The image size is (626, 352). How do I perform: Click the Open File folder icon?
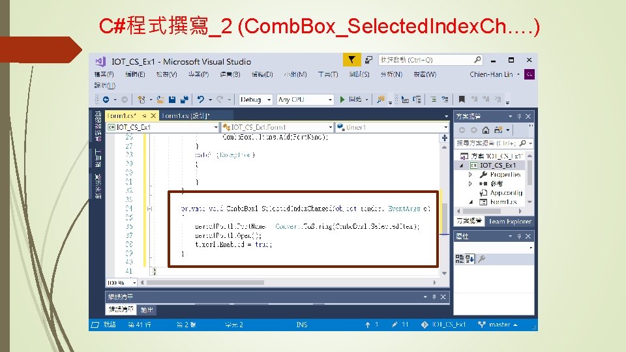[160, 99]
